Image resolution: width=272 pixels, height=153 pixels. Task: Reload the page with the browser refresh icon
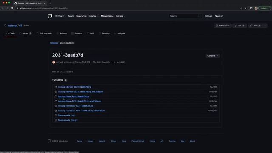coord(12,8)
